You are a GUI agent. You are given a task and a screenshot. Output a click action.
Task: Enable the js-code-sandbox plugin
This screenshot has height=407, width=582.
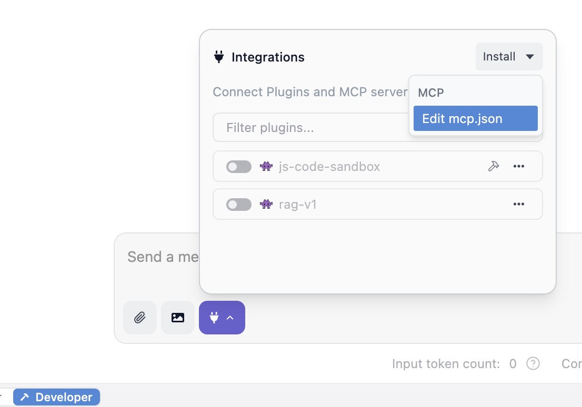coord(238,166)
